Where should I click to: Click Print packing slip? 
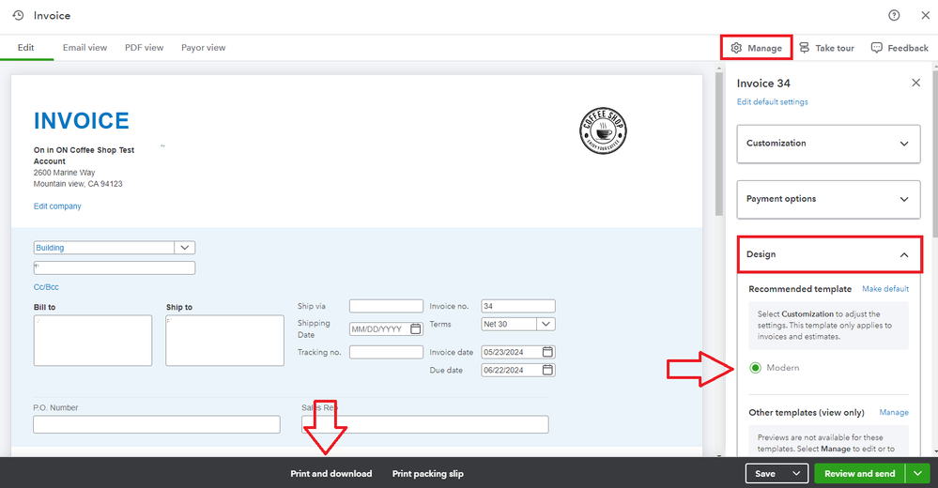click(x=428, y=474)
